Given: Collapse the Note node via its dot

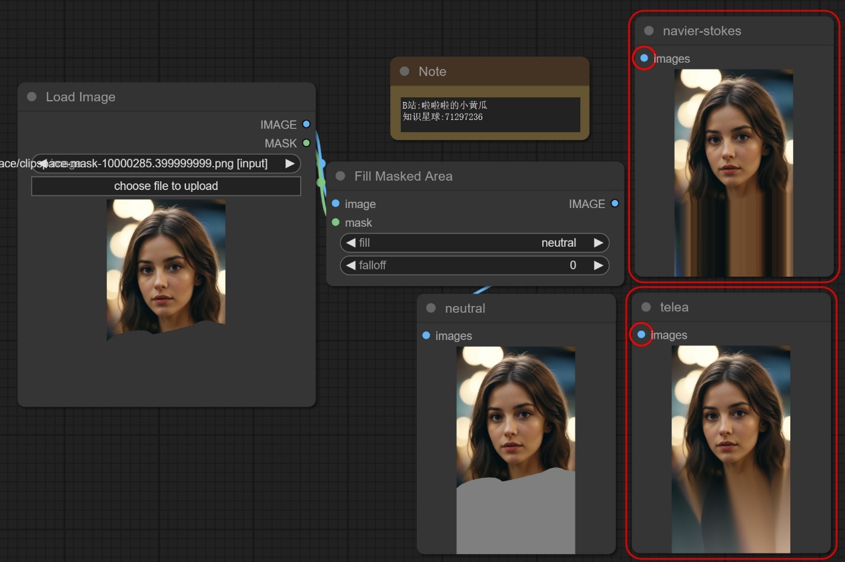Looking at the screenshot, I should pos(405,71).
